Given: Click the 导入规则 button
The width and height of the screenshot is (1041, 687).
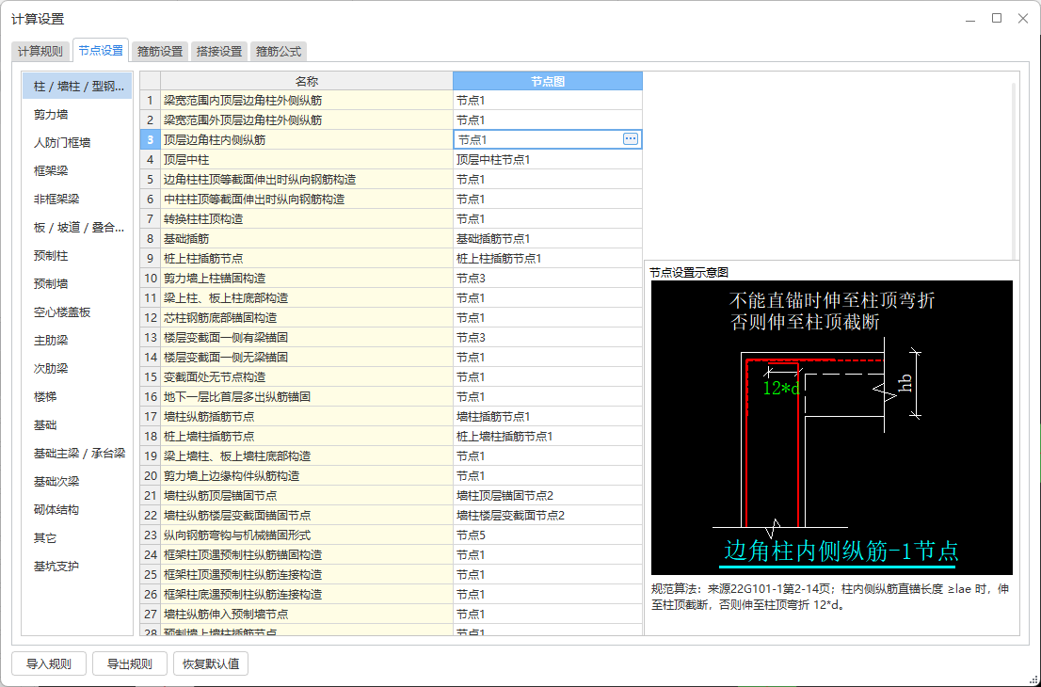Looking at the screenshot, I should pos(48,663).
